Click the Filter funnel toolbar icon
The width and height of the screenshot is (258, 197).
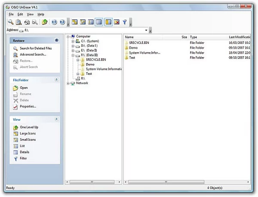(x=125, y=22)
